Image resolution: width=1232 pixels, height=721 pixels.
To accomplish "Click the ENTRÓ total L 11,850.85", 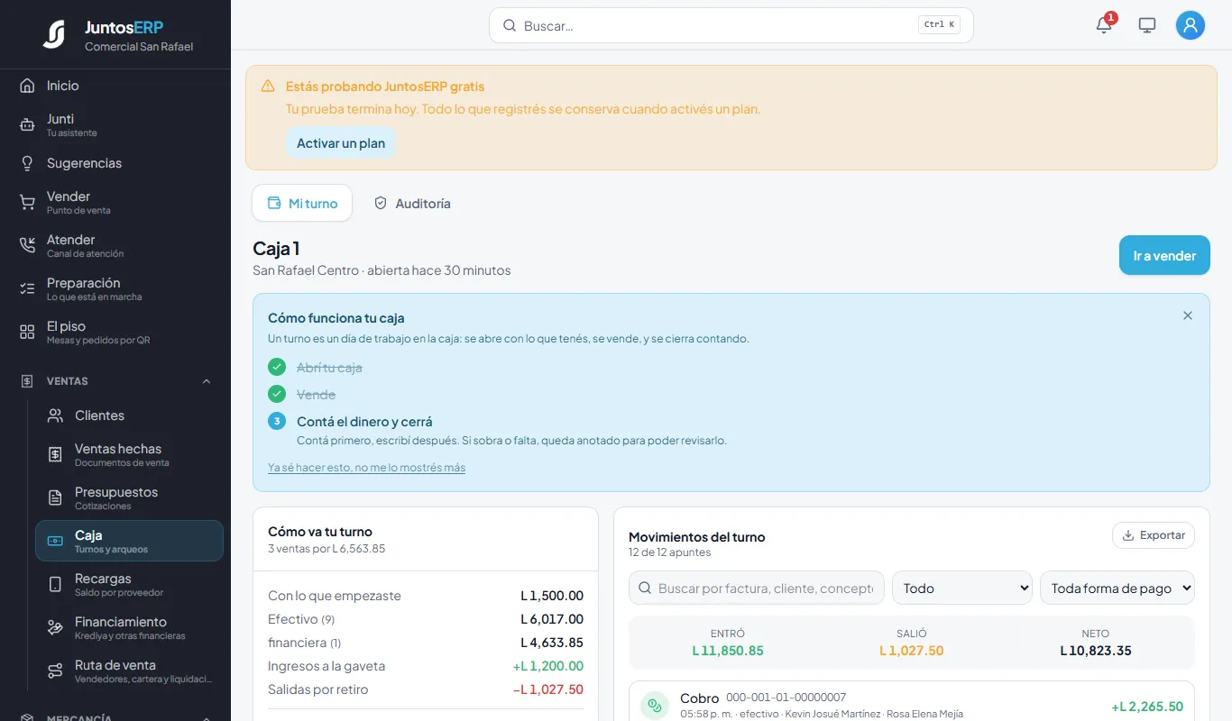I will coord(728,651).
